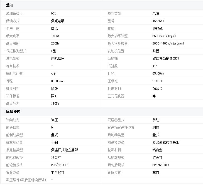The height and width of the screenshot is (186, 203).
Task: Click the 环保标准 label
Action: tap(13, 96)
